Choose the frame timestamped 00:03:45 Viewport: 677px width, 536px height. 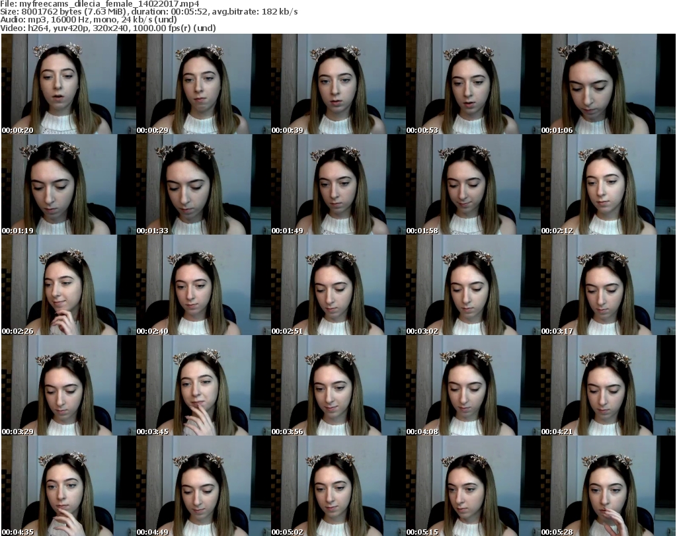point(204,385)
